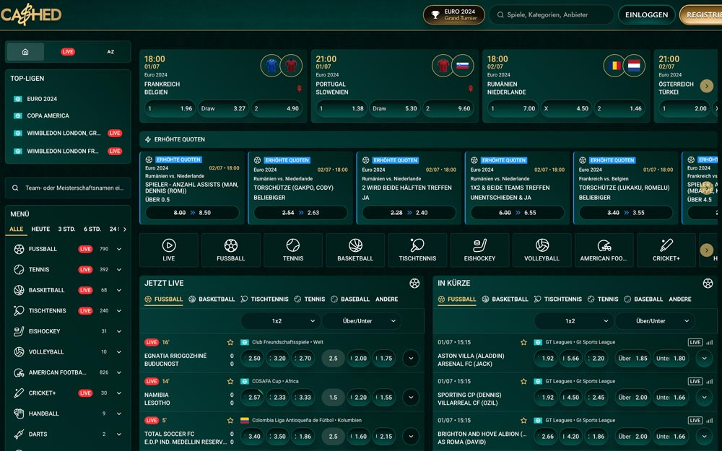Choose the American Football category tile
The image size is (722, 451).
coord(604,250)
